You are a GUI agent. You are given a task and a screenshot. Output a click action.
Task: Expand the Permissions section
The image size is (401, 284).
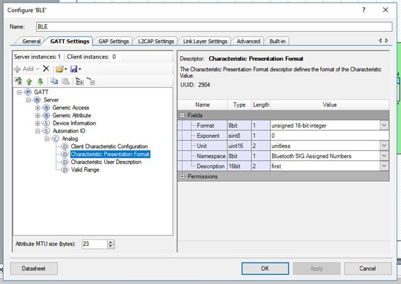(183, 177)
